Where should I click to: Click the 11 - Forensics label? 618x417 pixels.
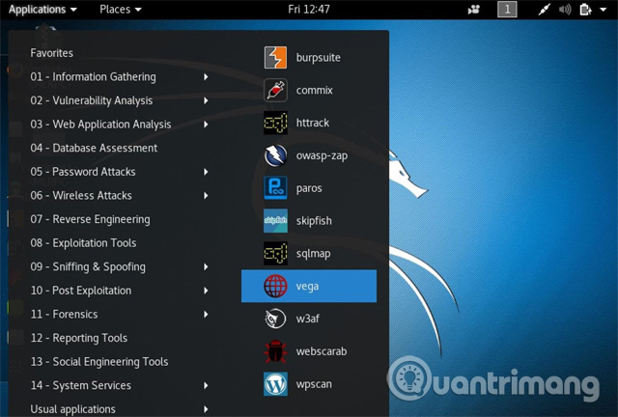point(65,314)
